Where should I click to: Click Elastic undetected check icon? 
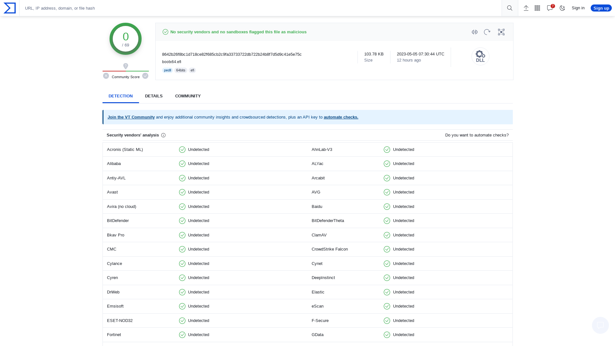coord(387,292)
